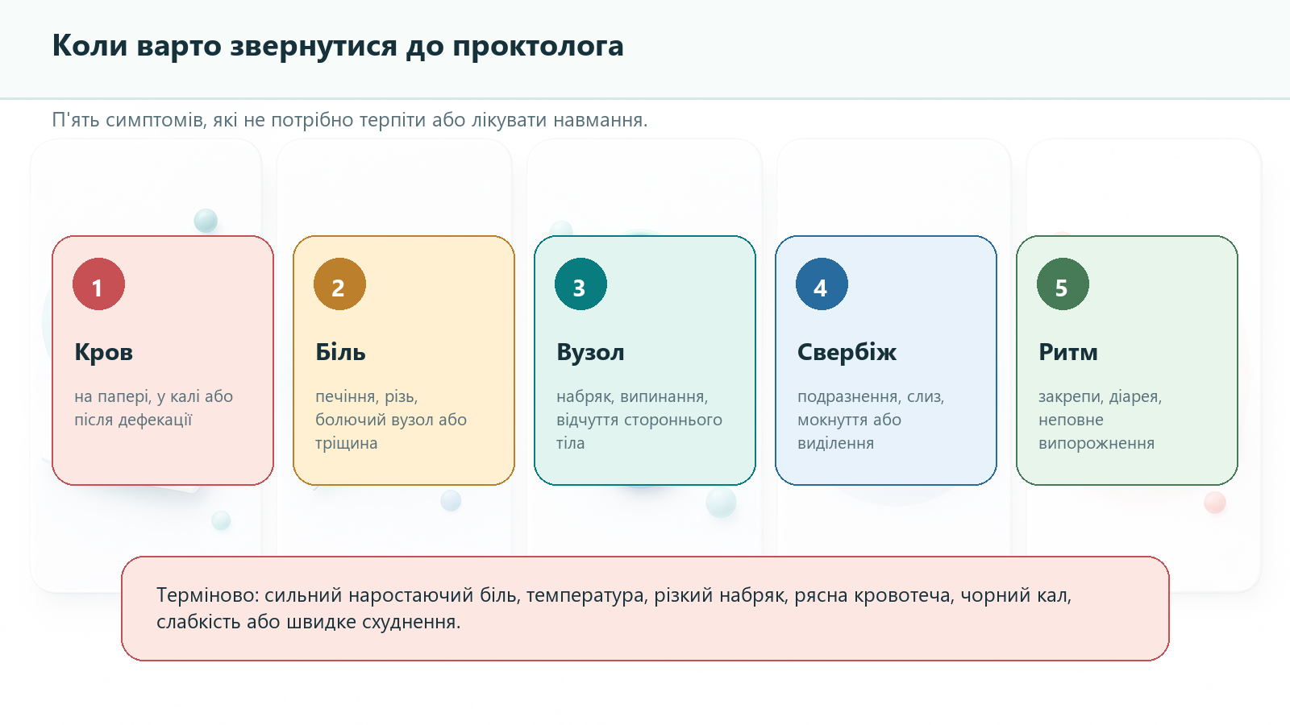The width and height of the screenshot is (1290, 725).
Task: Click the 'Кров' card heading
Action: (104, 352)
